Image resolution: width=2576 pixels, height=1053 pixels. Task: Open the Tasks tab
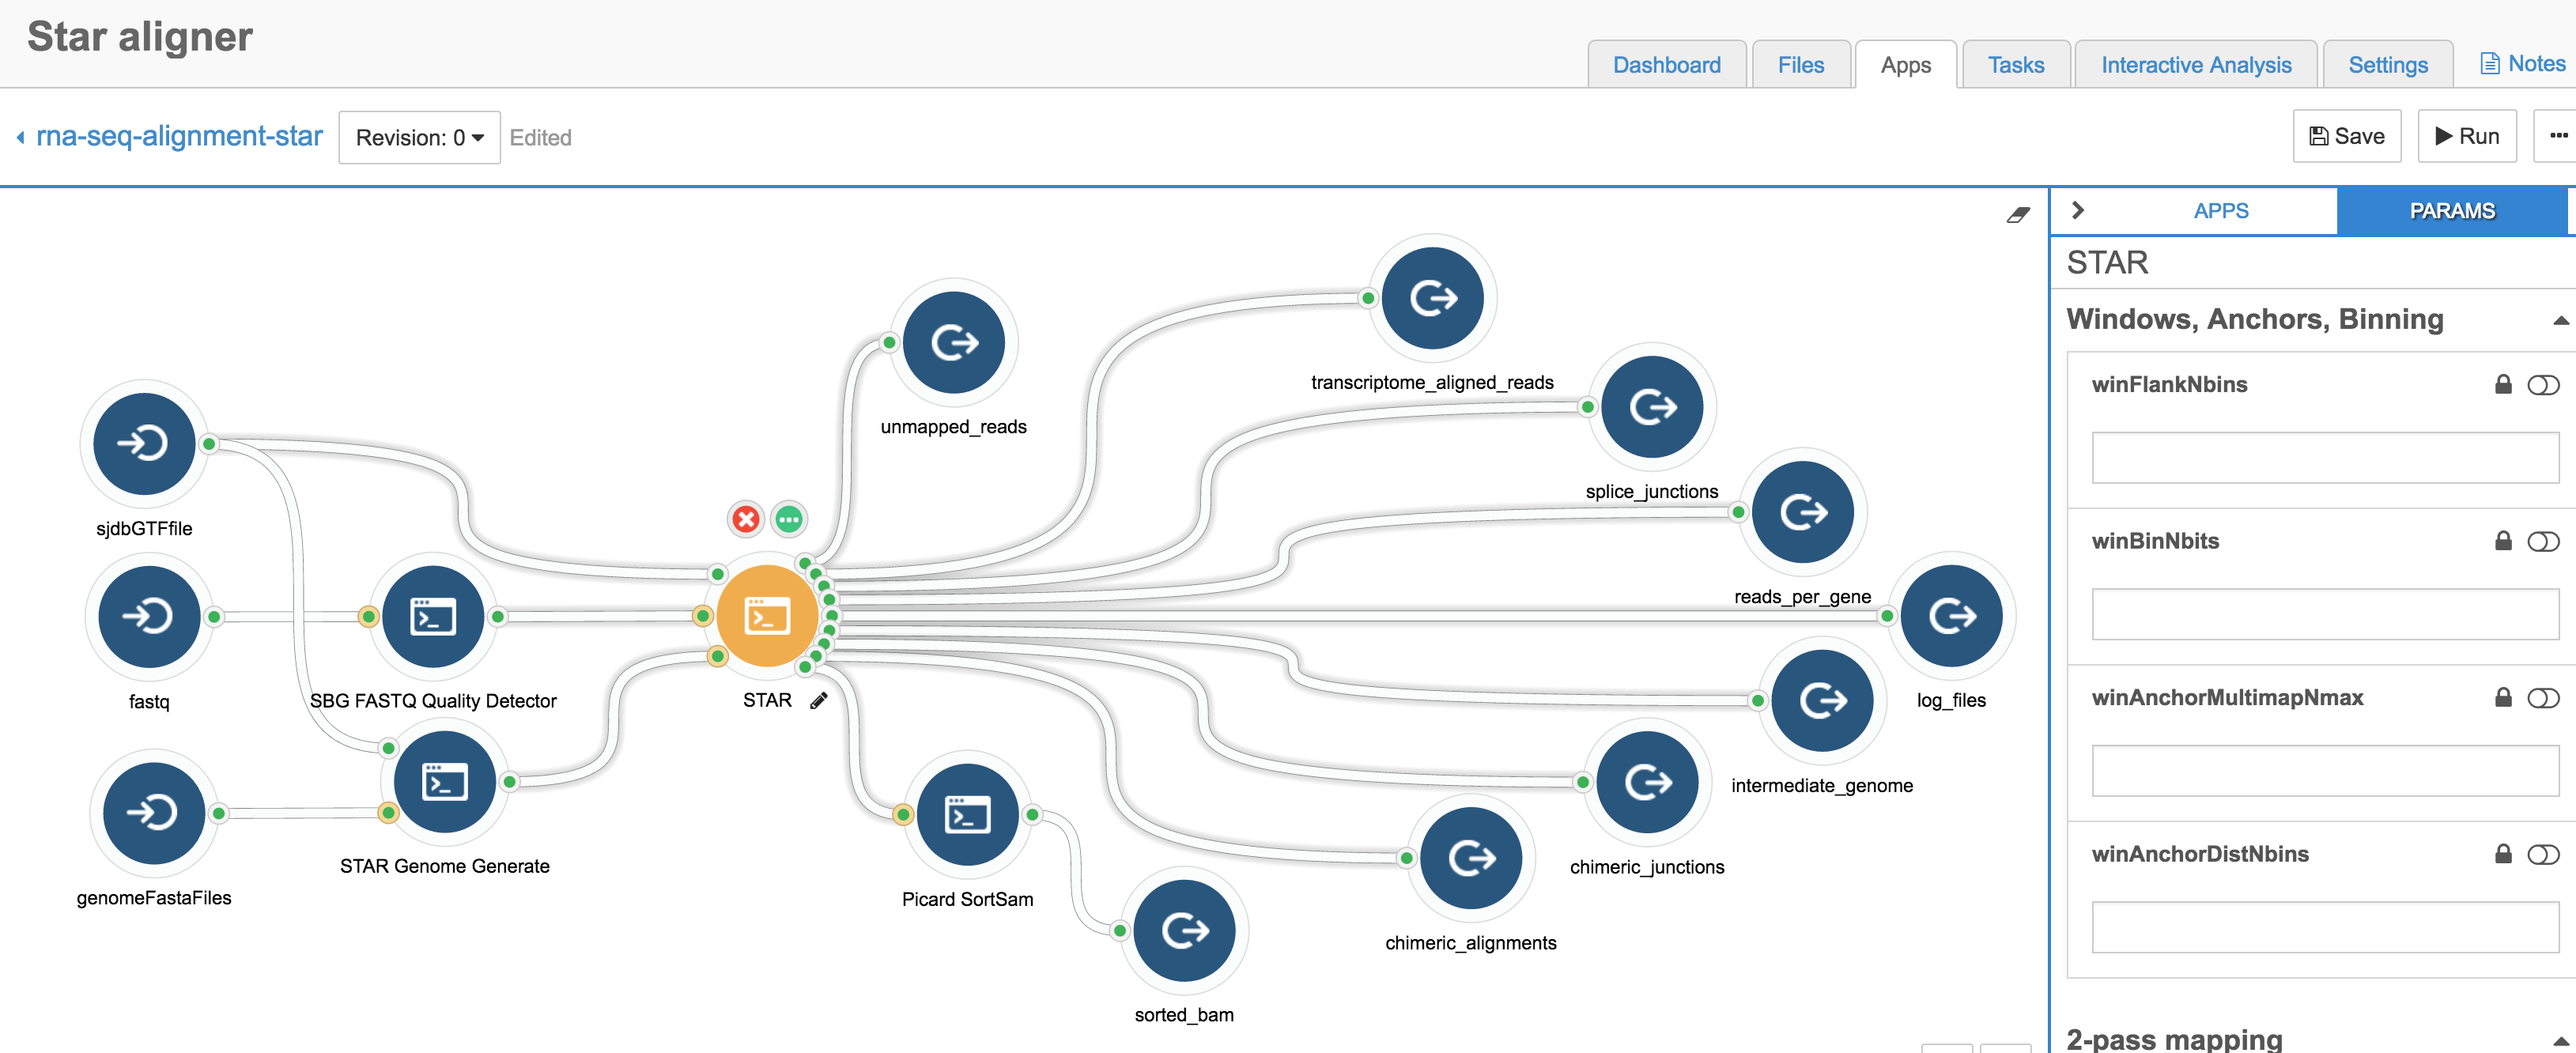click(x=2015, y=65)
